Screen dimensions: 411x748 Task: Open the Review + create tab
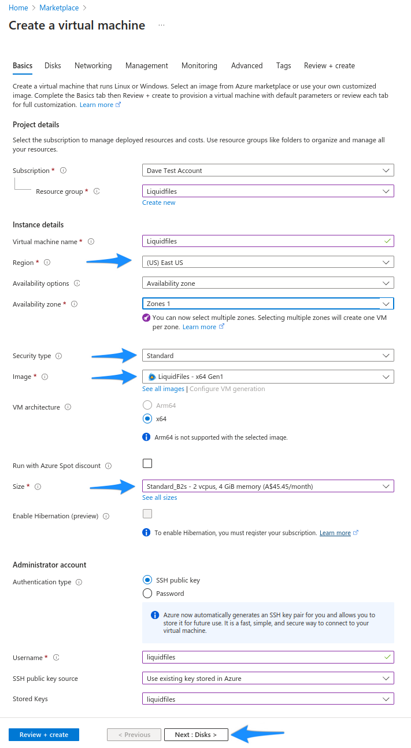(x=329, y=65)
